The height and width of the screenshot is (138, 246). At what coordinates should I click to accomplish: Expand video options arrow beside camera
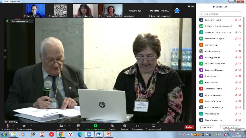click(x=31, y=126)
